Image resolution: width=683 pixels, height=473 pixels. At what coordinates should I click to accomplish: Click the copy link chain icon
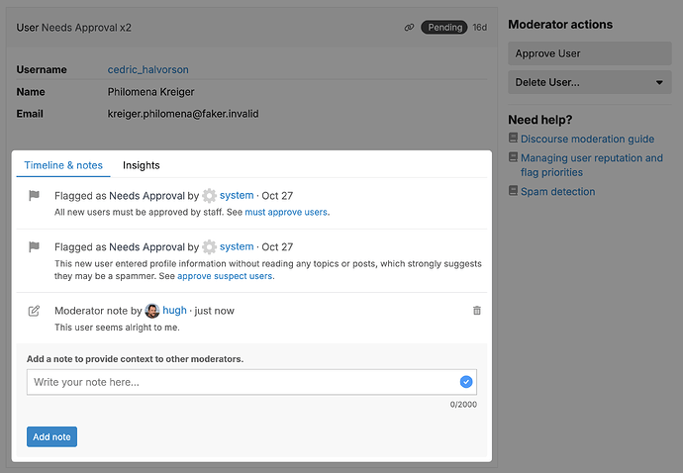coord(409,28)
